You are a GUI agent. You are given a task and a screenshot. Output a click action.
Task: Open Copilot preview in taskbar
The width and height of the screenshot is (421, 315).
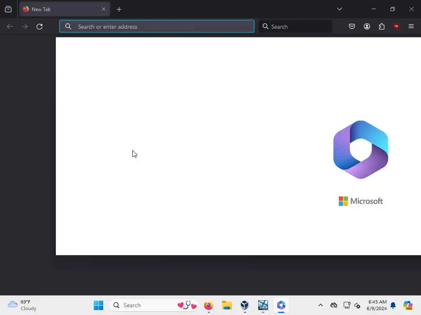pyautogui.click(x=408, y=305)
